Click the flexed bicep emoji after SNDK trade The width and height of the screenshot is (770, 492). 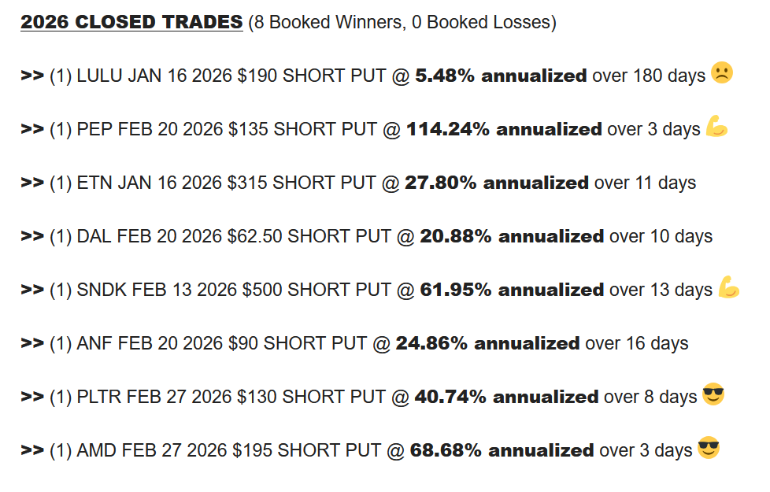(728, 288)
